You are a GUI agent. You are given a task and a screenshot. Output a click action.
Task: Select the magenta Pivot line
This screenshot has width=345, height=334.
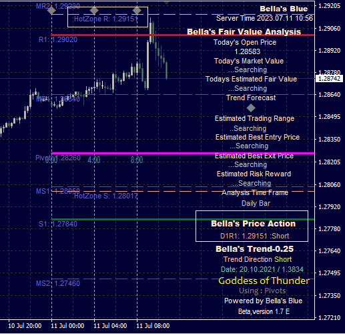click(183, 153)
